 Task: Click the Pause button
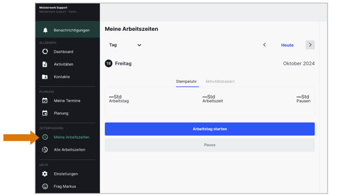[x=210, y=145]
